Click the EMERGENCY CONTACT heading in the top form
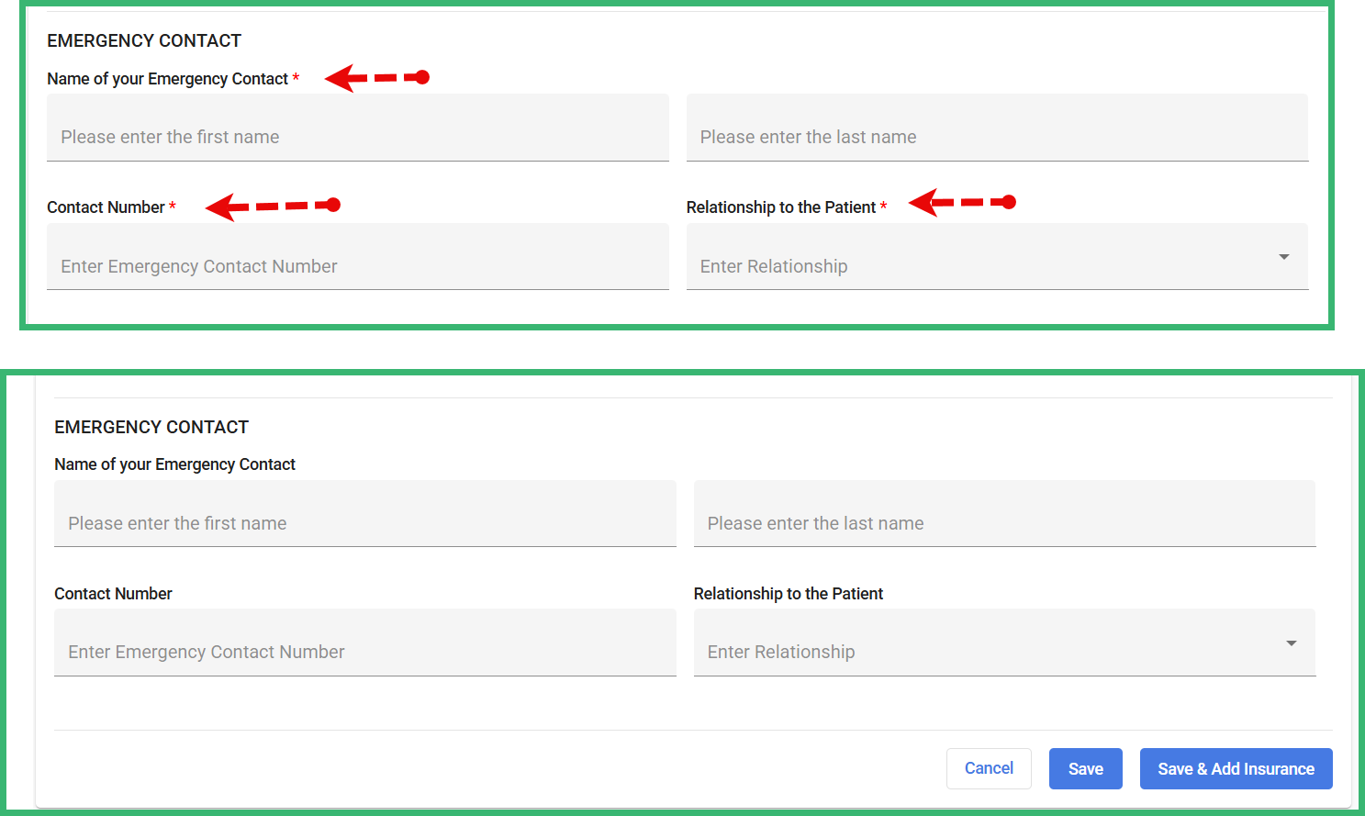This screenshot has height=816, width=1365. 144,40
